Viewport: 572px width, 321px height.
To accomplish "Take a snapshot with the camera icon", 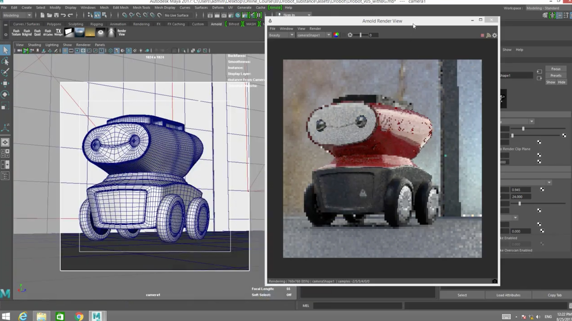I will [x=495, y=281].
